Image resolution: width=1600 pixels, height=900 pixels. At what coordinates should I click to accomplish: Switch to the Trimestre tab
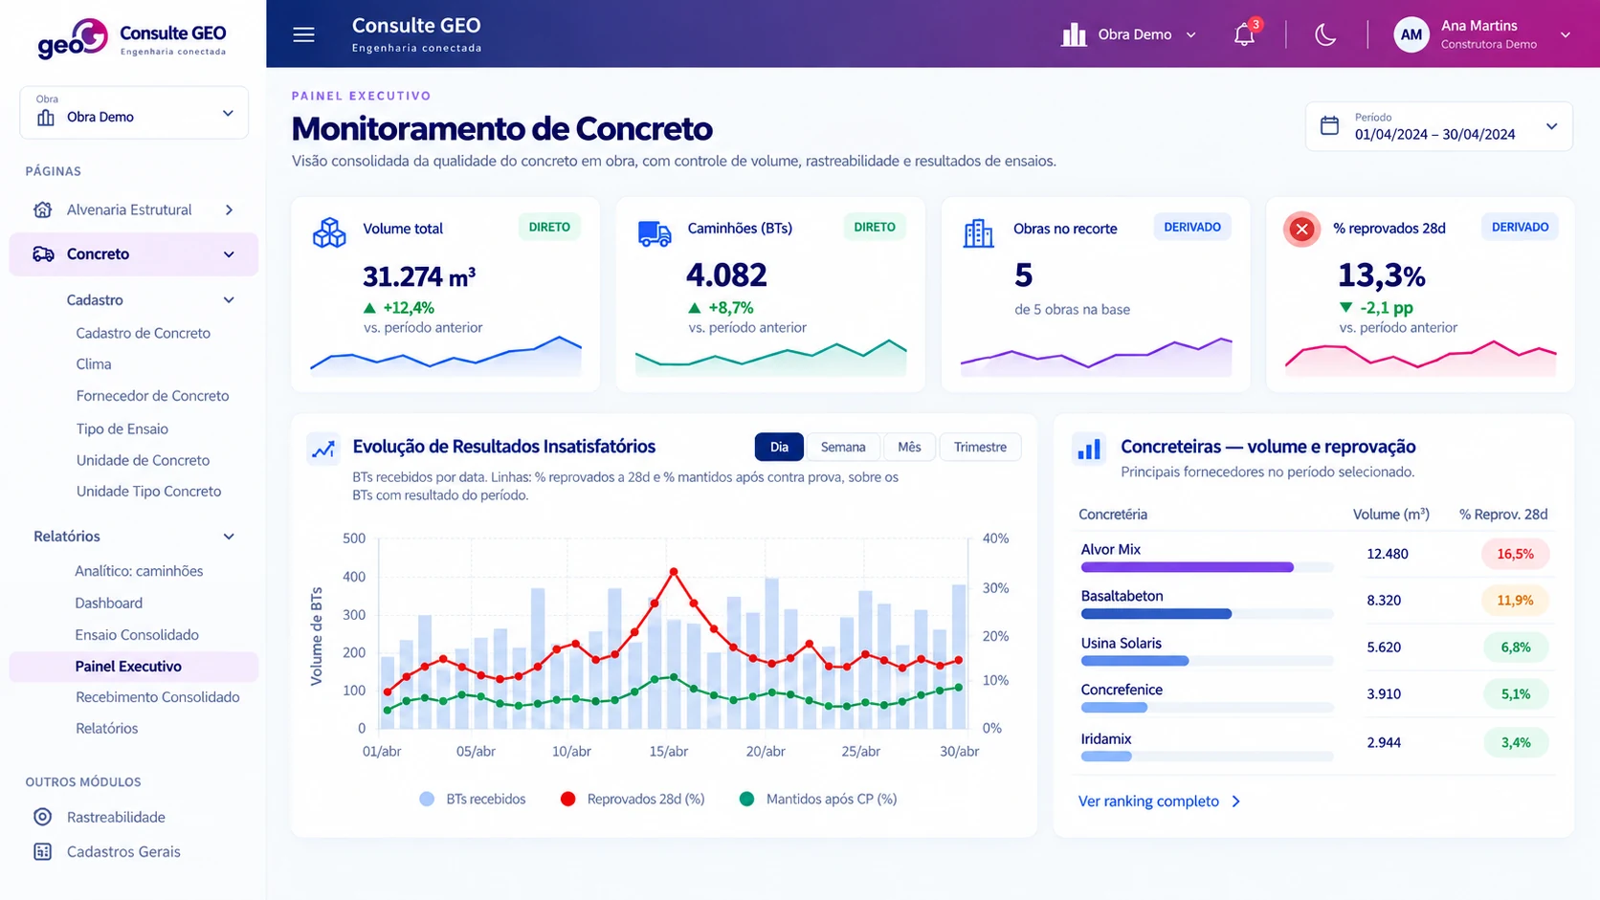coord(980,447)
